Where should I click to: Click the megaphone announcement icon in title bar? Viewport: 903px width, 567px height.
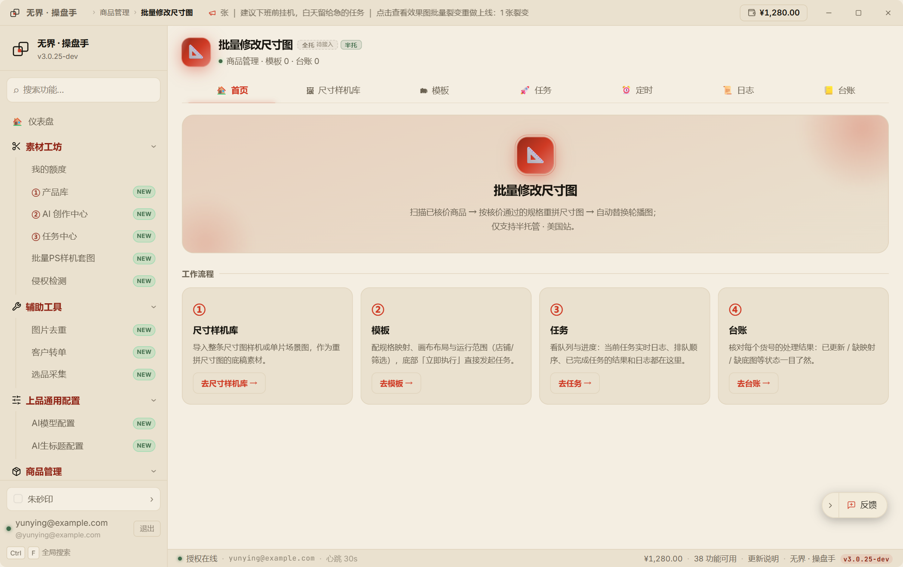click(212, 13)
